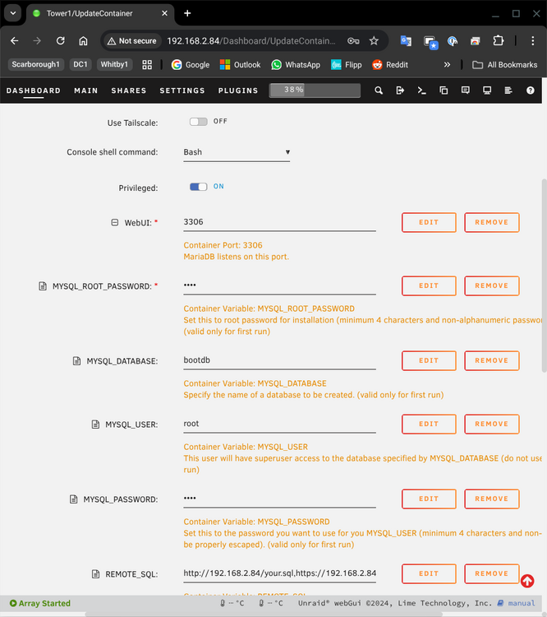
Task: Open the feedback speech bubble icon
Action: pyautogui.click(x=465, y=90)
